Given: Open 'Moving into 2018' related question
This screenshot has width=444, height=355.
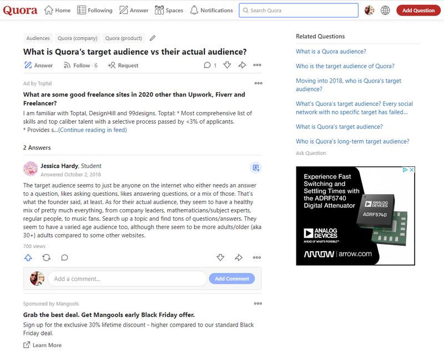Looking at the screenshot, I should [x=349, y=85].
